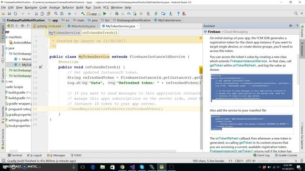Select AndroidManifest file in project tree
The height and width of the screenshot is (171, 305).
[x=20, y=42]
